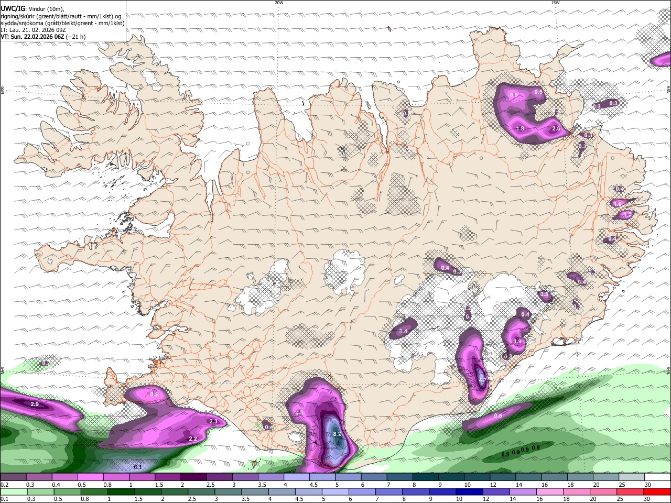This screenshot has width=671, height=503.
Task: Click the 1.8 value in the northeast
Action: [520, 128]
